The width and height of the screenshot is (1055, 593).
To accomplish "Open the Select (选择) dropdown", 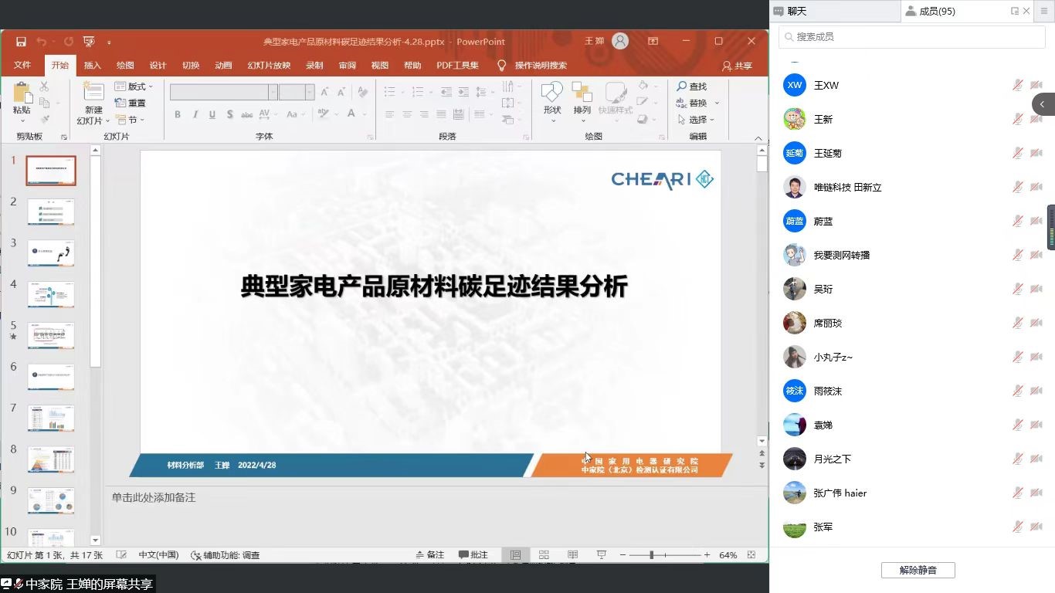I will coord(697,120).
